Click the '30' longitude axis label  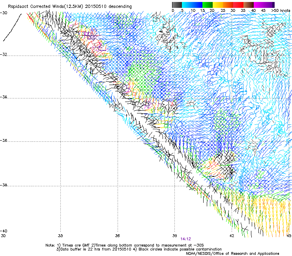point(3,236)
